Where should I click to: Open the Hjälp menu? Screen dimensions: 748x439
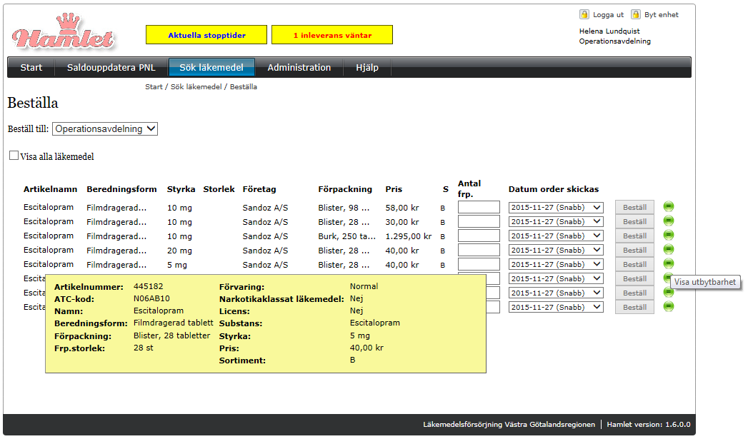[367, 67]
